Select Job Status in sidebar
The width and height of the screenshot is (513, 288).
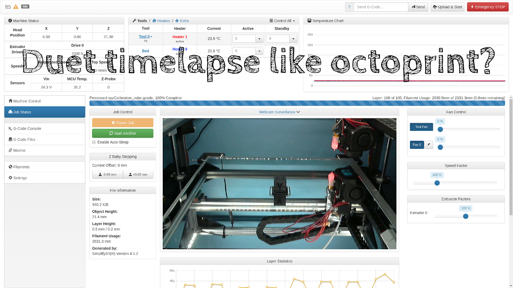pos(45,112)
